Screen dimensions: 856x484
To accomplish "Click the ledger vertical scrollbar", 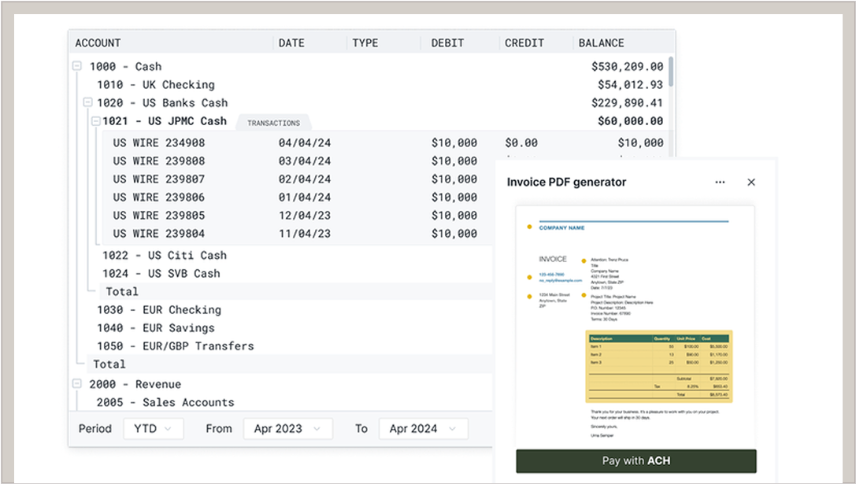I will coord(671,72).
